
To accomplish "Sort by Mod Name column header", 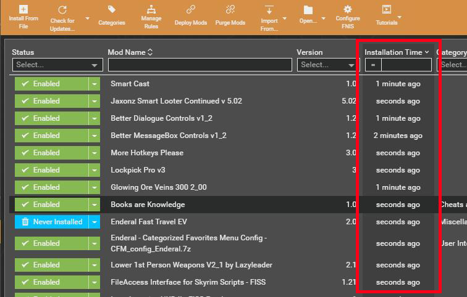I will [130, 52].
